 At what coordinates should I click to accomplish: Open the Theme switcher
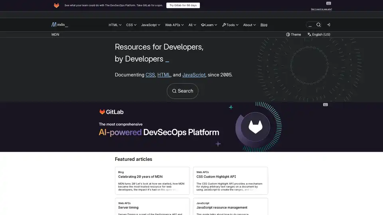pyautogui.click(x=294, y=34)
